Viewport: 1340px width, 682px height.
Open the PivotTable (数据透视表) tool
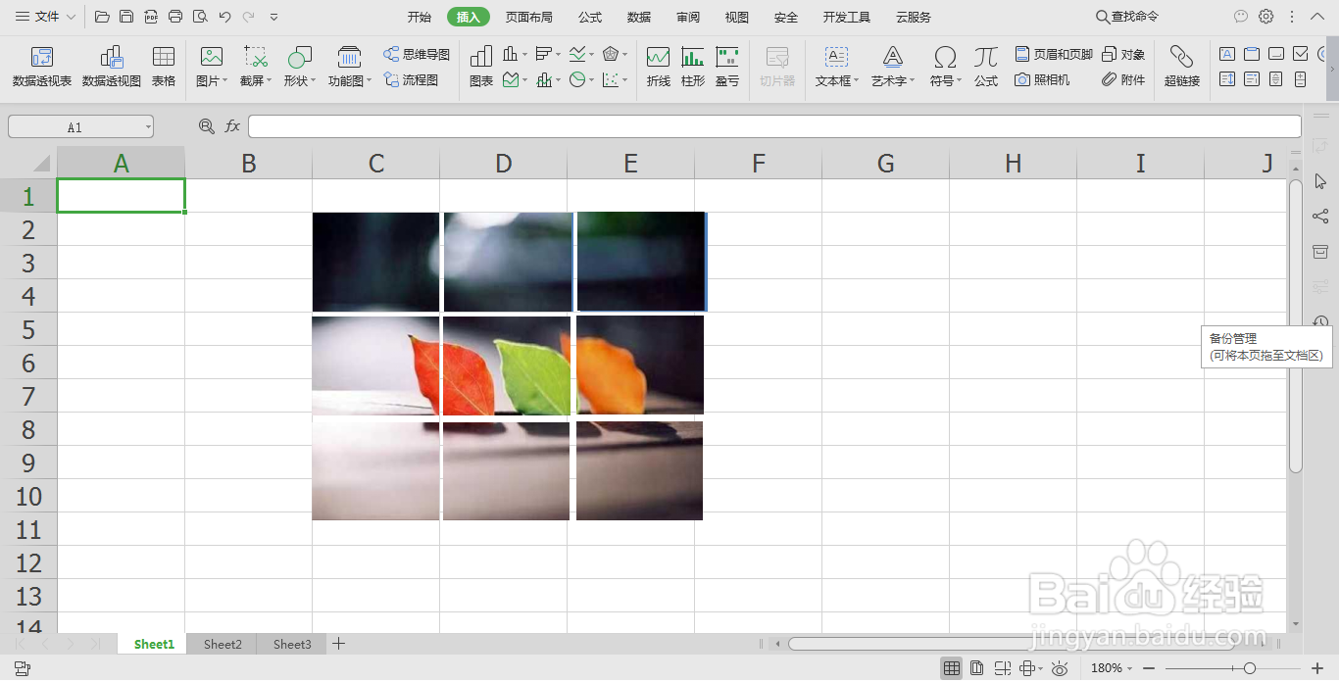pos(42,66)
